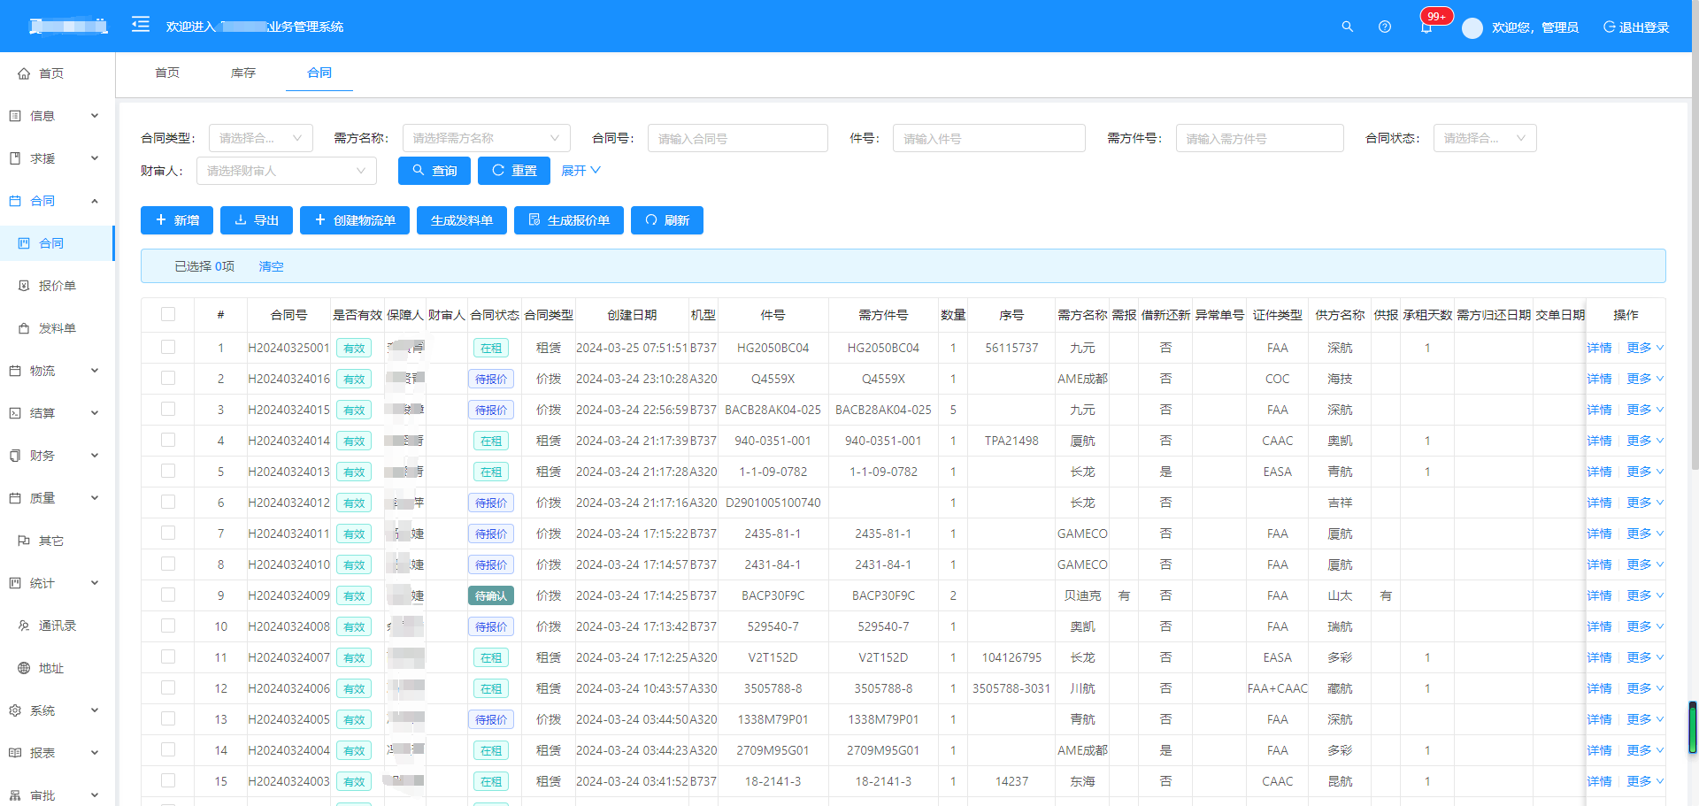Check the row for contract H20240324014

pos(168,440)
